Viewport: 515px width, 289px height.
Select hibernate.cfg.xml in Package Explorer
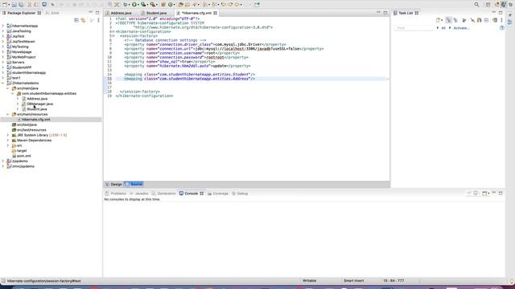(x=35, y=120)
